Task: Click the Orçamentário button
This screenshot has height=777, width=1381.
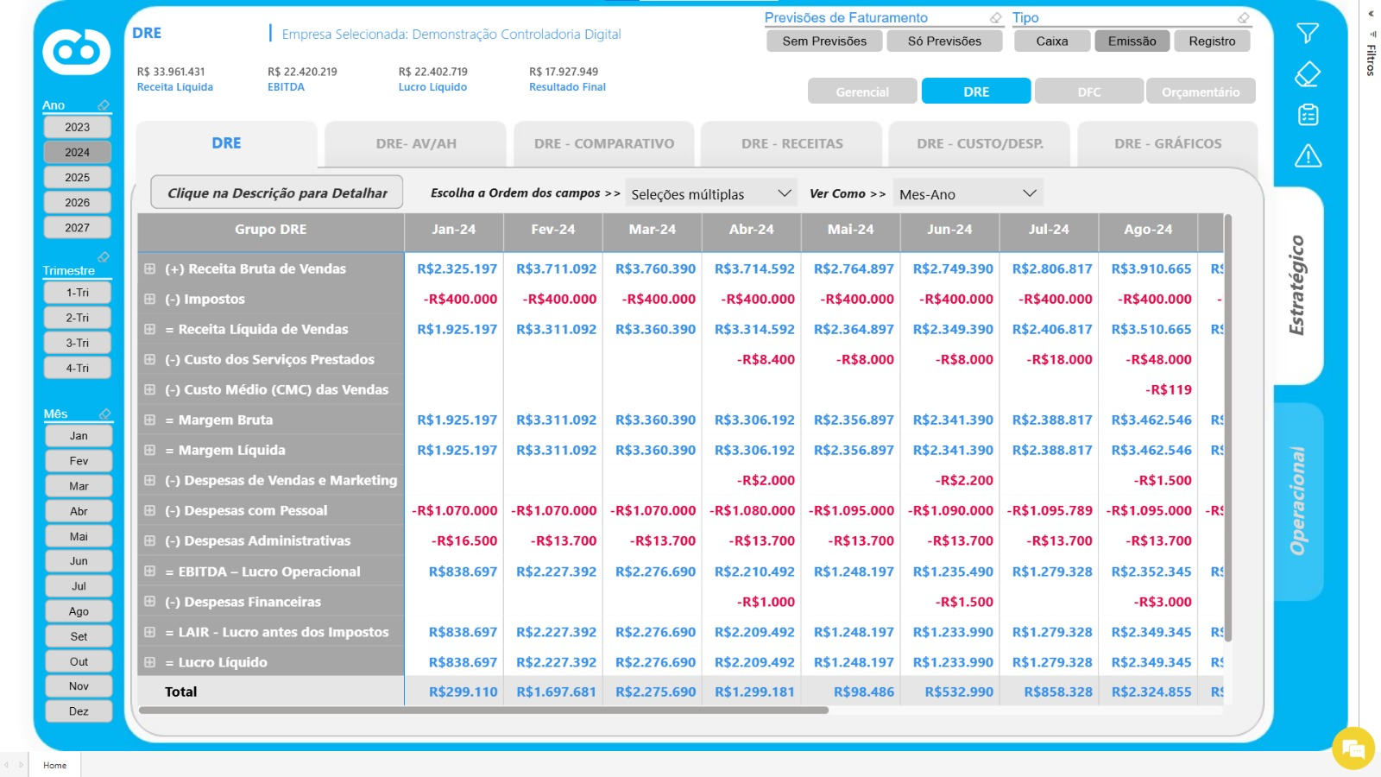Action: tap(1201, 92)
